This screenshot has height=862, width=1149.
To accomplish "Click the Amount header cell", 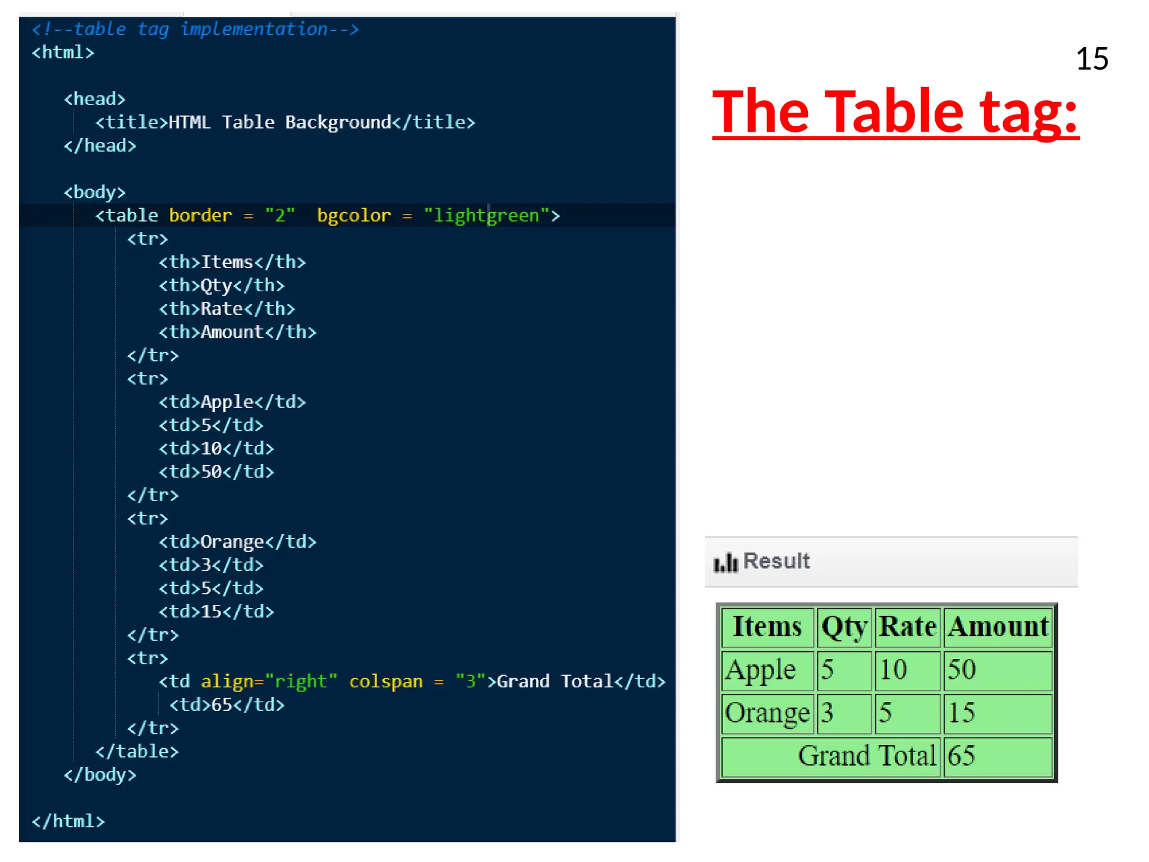I will point(998,627).
